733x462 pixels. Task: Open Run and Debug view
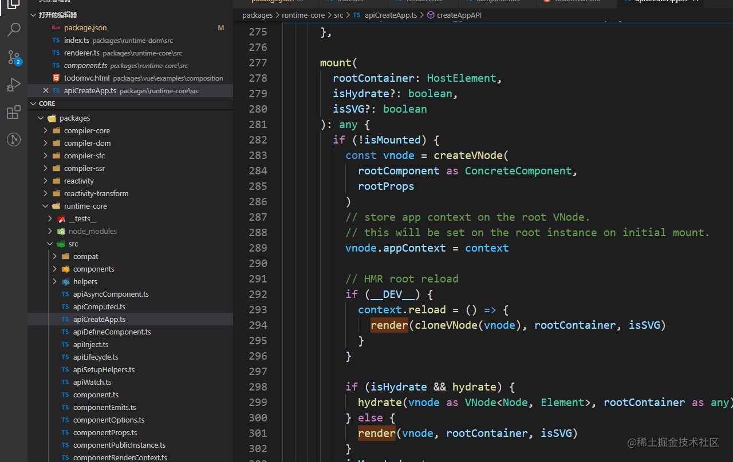pyautogui.click(x=14, y=85)
